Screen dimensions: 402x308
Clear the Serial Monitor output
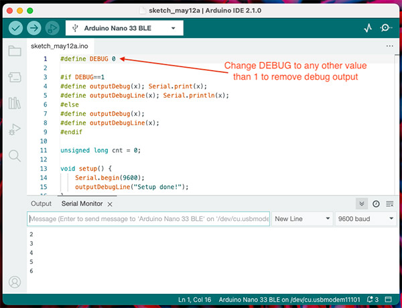(389, 204)
